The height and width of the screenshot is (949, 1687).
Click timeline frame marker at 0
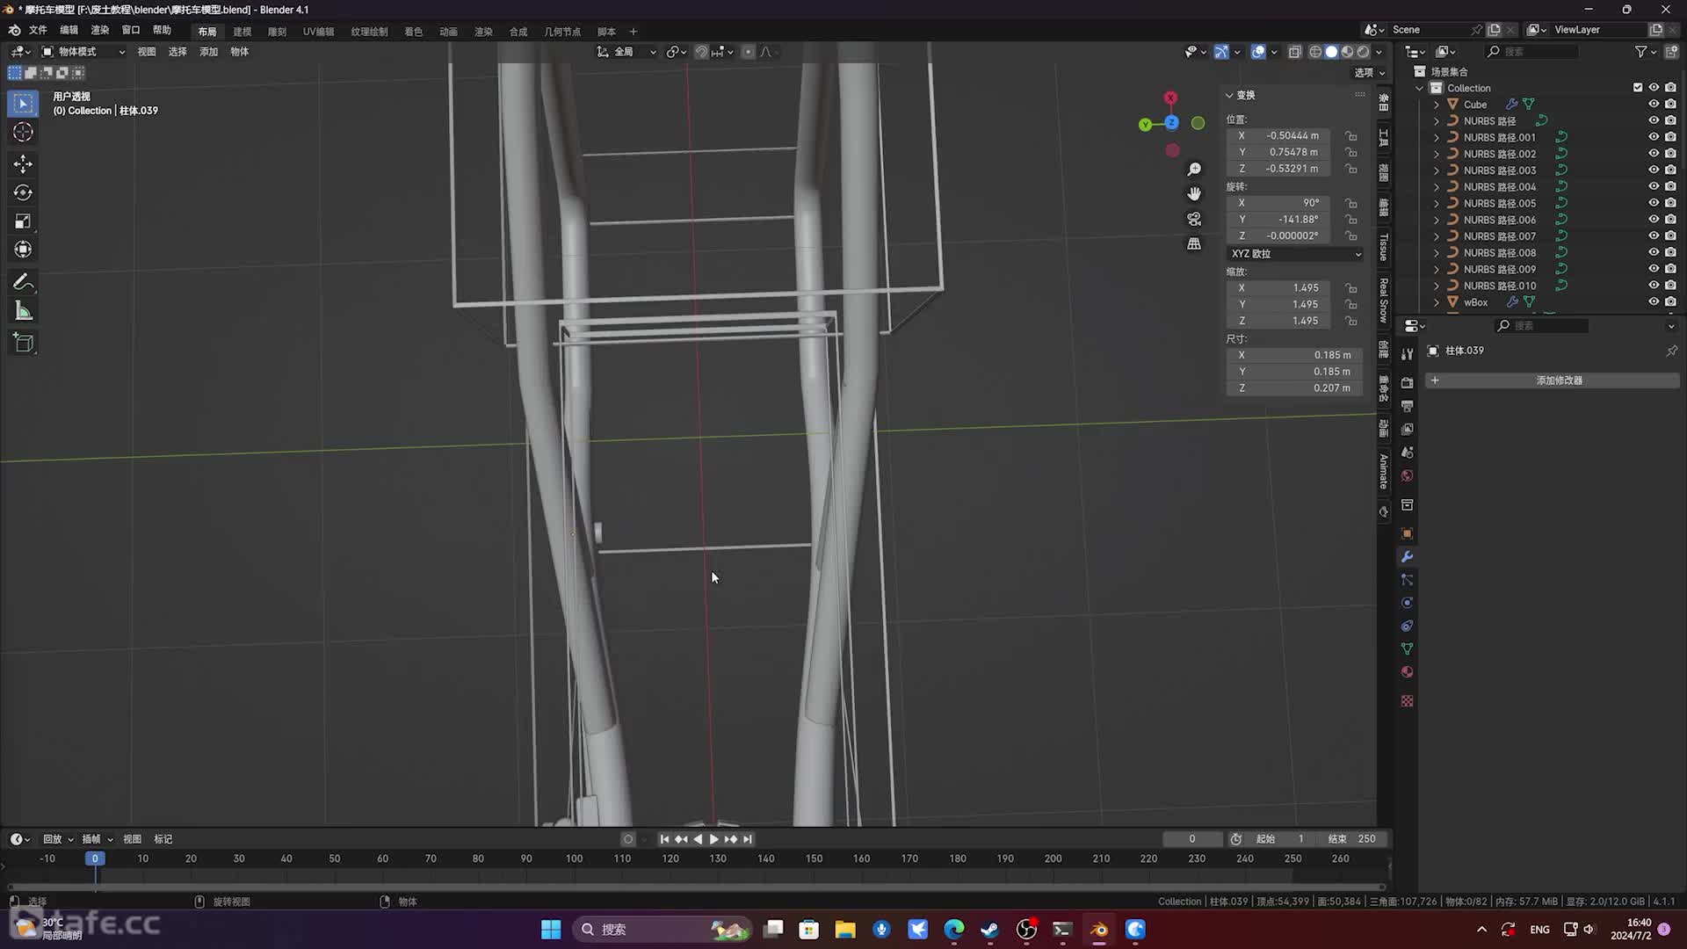coord(95,858)
